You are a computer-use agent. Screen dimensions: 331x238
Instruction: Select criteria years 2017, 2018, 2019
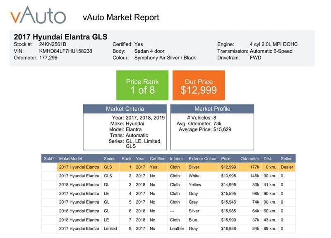(x=145, y=118)
